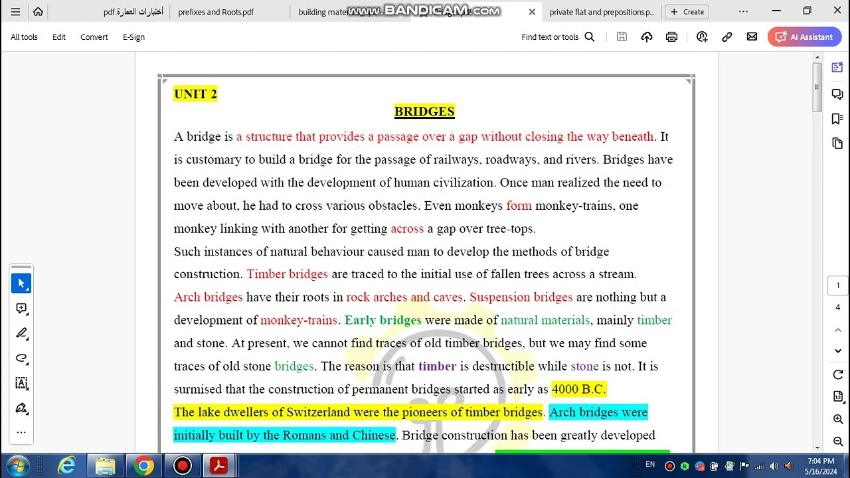Add a comment with the sticky note tool
The image size is (850, 478).
[21, 309]
